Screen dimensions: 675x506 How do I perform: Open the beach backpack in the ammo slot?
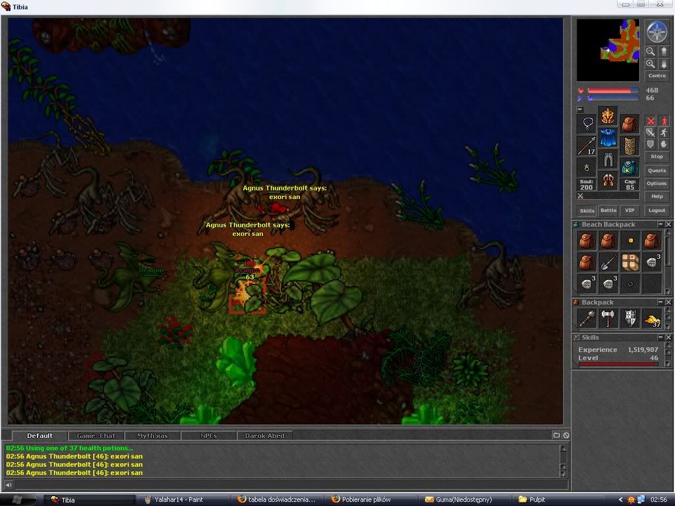pos(630,168)
